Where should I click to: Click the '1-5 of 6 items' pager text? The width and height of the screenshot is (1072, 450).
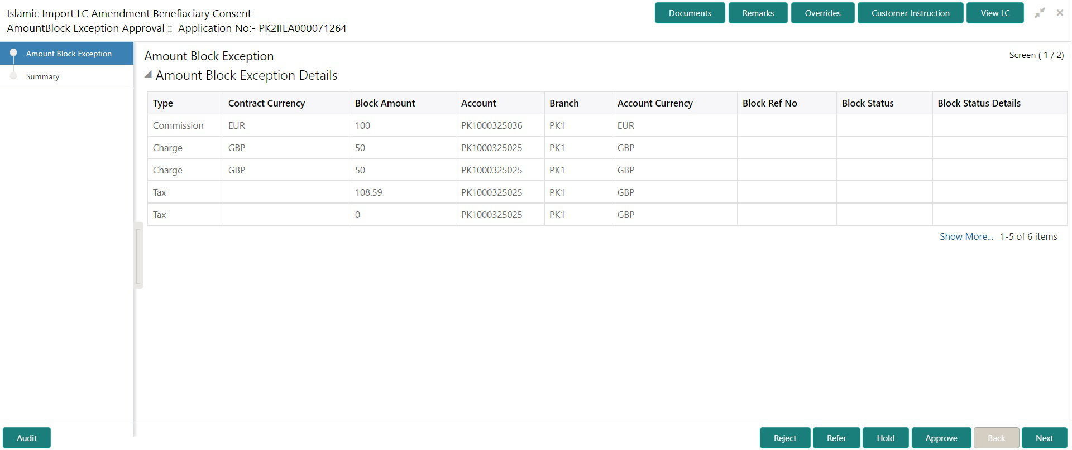coord(1028,236)
